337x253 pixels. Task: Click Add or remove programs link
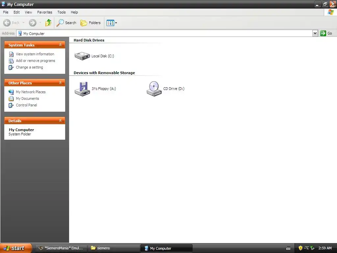[36, 61]
